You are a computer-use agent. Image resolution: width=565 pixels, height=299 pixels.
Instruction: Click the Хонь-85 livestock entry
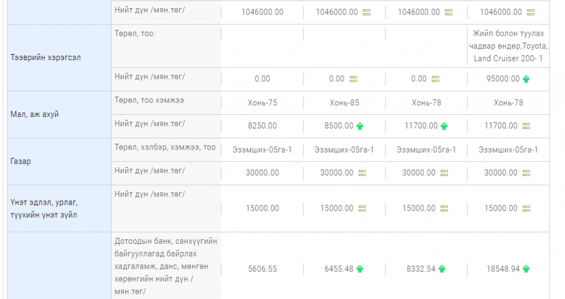tap(344, 103)
